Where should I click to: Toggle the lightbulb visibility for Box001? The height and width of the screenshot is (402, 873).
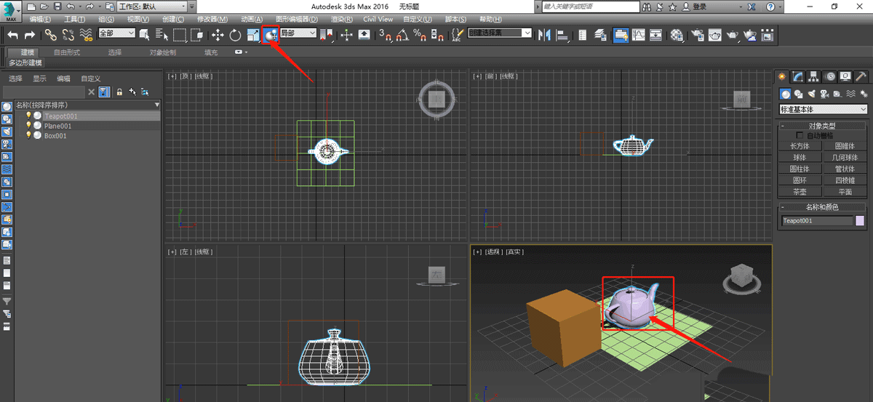[29, 135]
